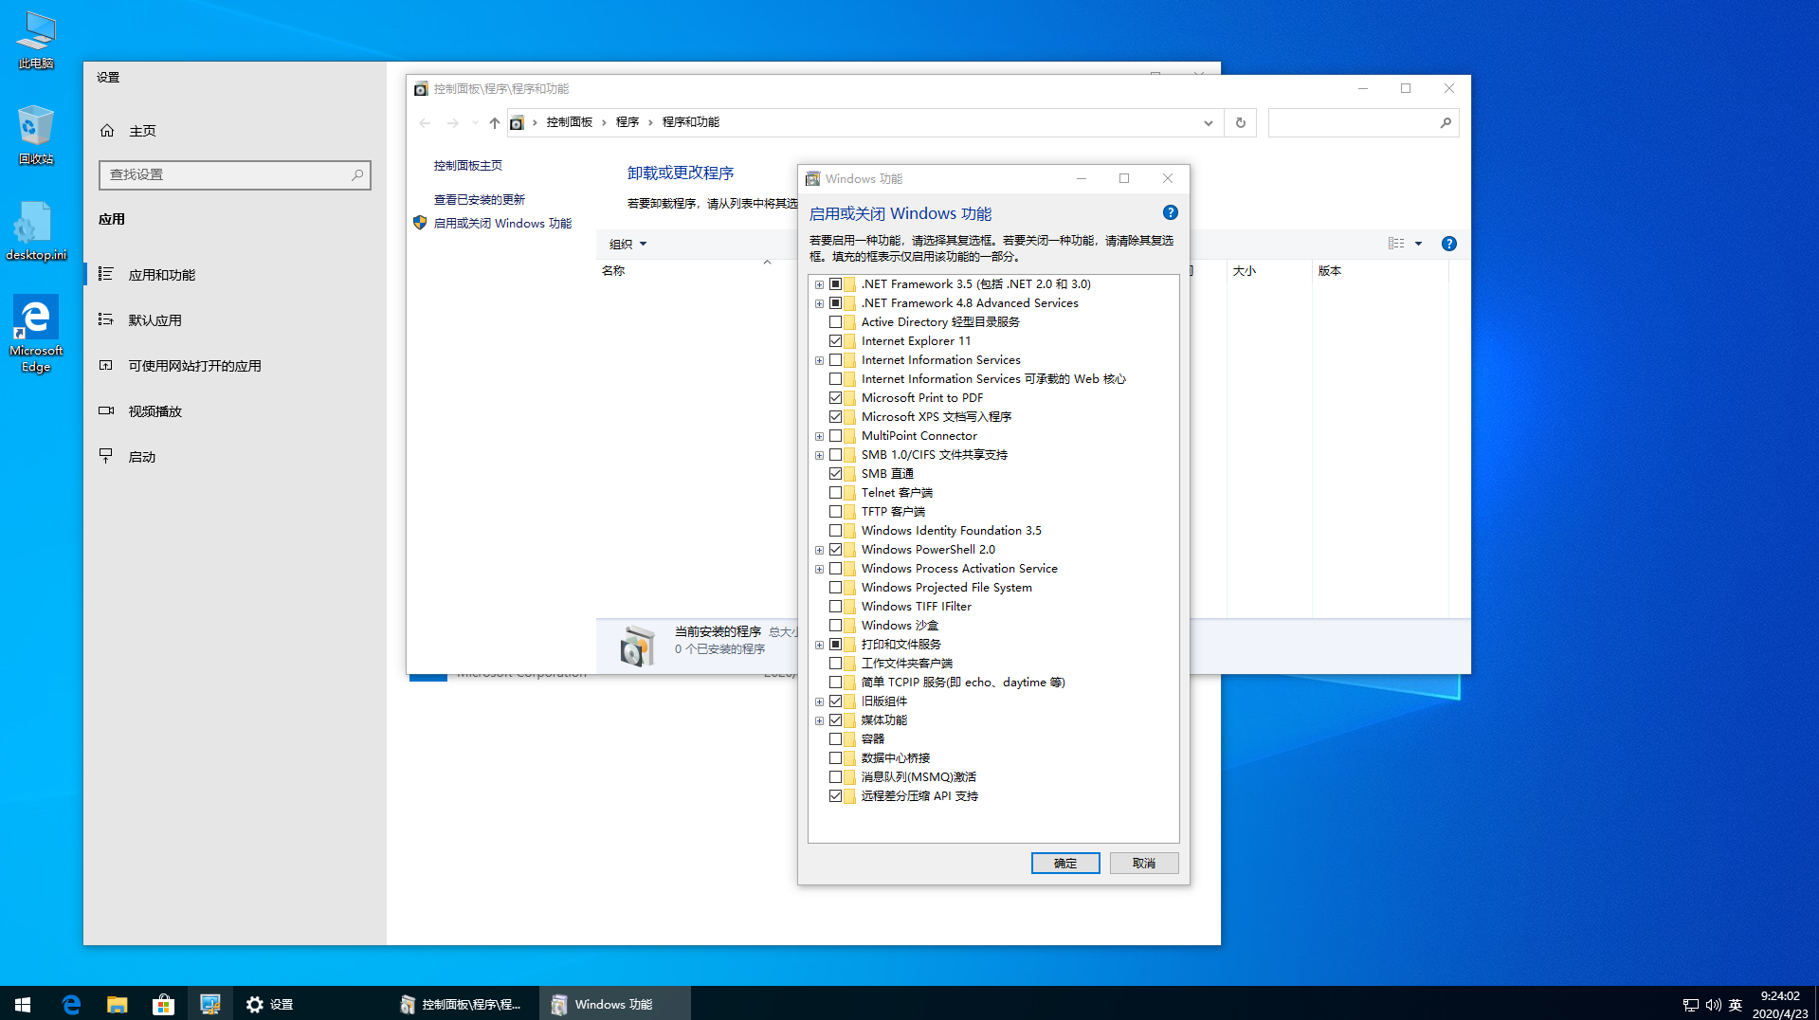1819x1020 pixels.
Task: Open Microsoft Edge desktop shortcut
Action: click(x=36, y=334)
